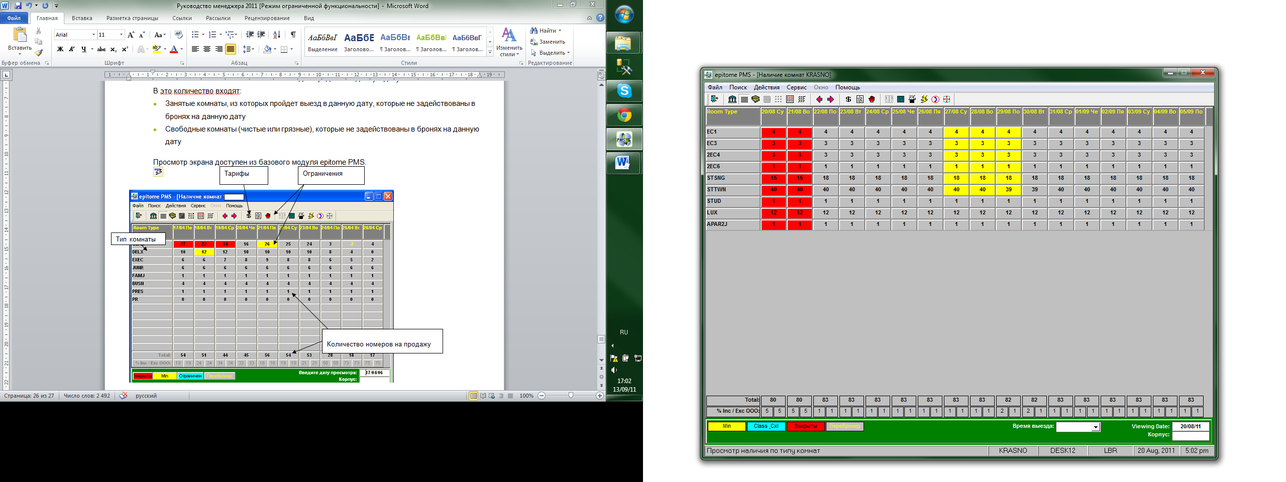The height and width of the screenshot is (482, 1286).
Task: Expand the Word styles gallery
Action: pyautogui.click(x=490, y=52)
